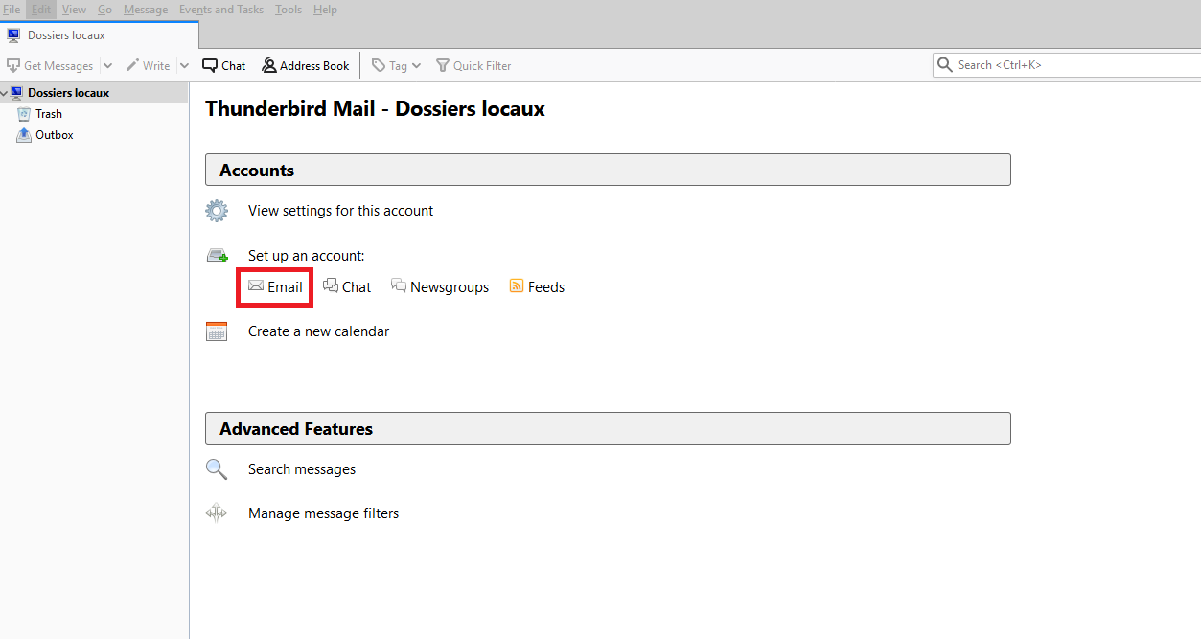Click the Dossiers locaux computer icon in folder tree
Image resolution: width=1201 pixels, height=639 pixels.
(x=17, y=93)
